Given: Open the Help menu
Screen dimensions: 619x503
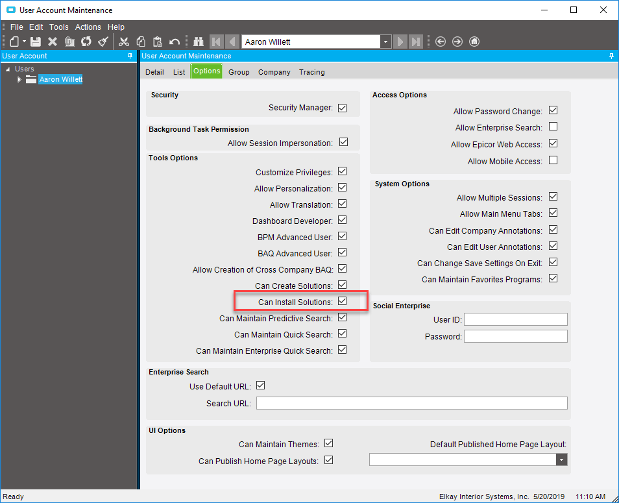Looking at the screenshot, I should click(116, 27).
